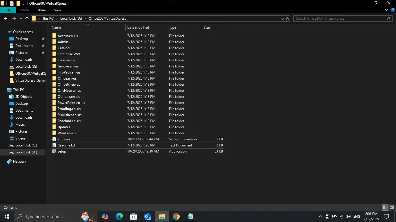This screenshot has width=396, height=222.
Task: Sort by the Type column header
Action: (184, 27)
